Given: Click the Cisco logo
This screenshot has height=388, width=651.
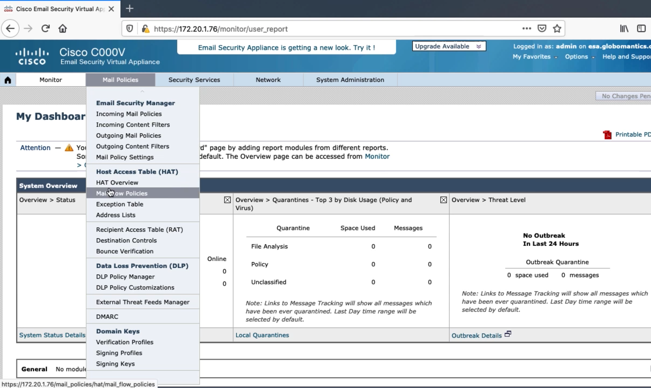Looking at the screenshot, I should pyautogui.click(x=32, y=56).
